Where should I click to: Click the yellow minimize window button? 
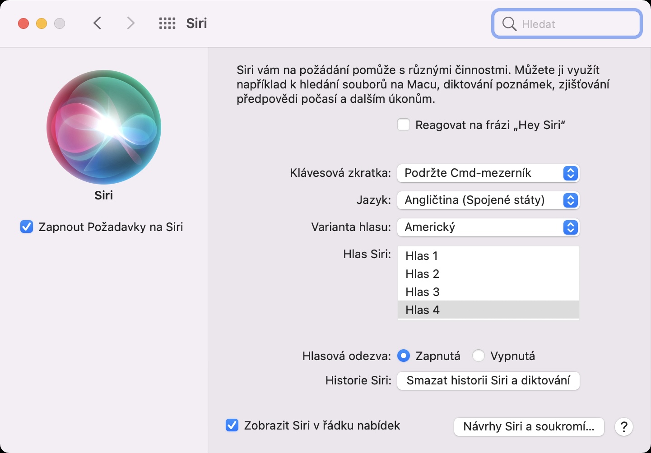(42, 23)
